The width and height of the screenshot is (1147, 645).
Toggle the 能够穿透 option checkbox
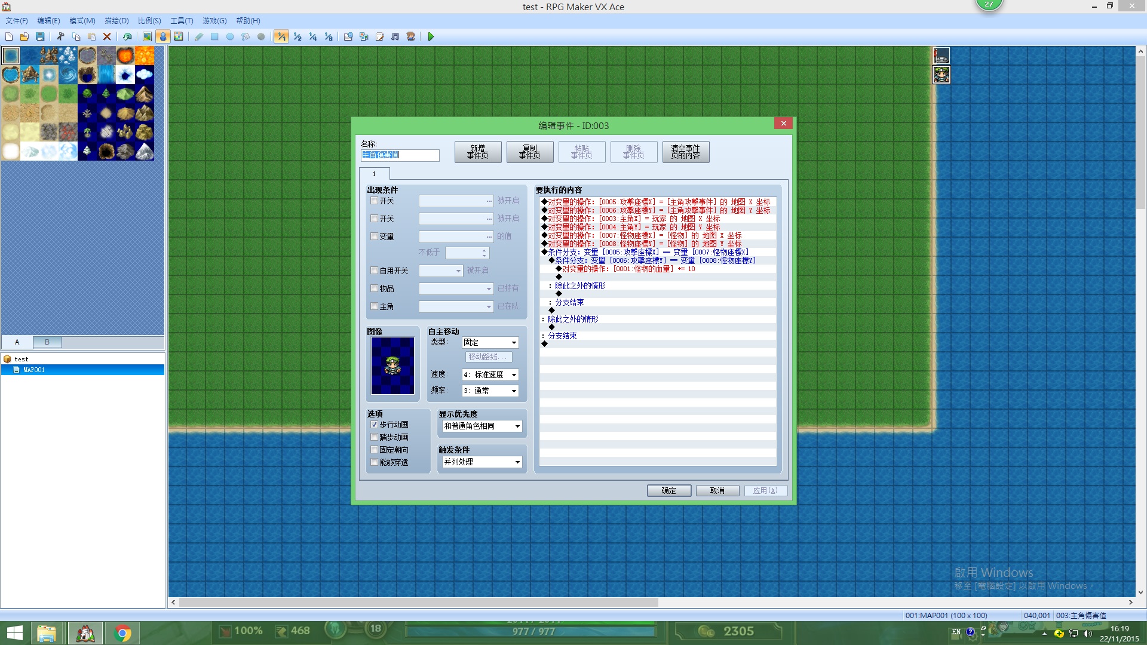pyautogui.click(x=375, y=462)
